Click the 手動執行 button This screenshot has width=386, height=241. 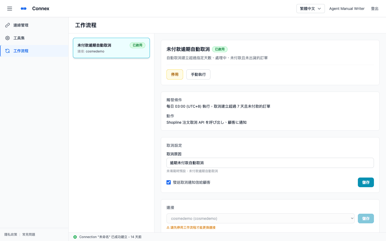[x=198, y=74]
